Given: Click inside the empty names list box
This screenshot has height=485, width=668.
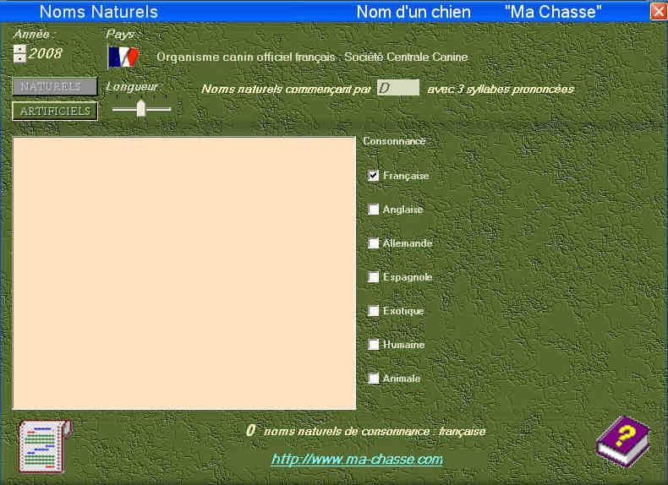Looking at the screenshot, I should coord(184,273).
